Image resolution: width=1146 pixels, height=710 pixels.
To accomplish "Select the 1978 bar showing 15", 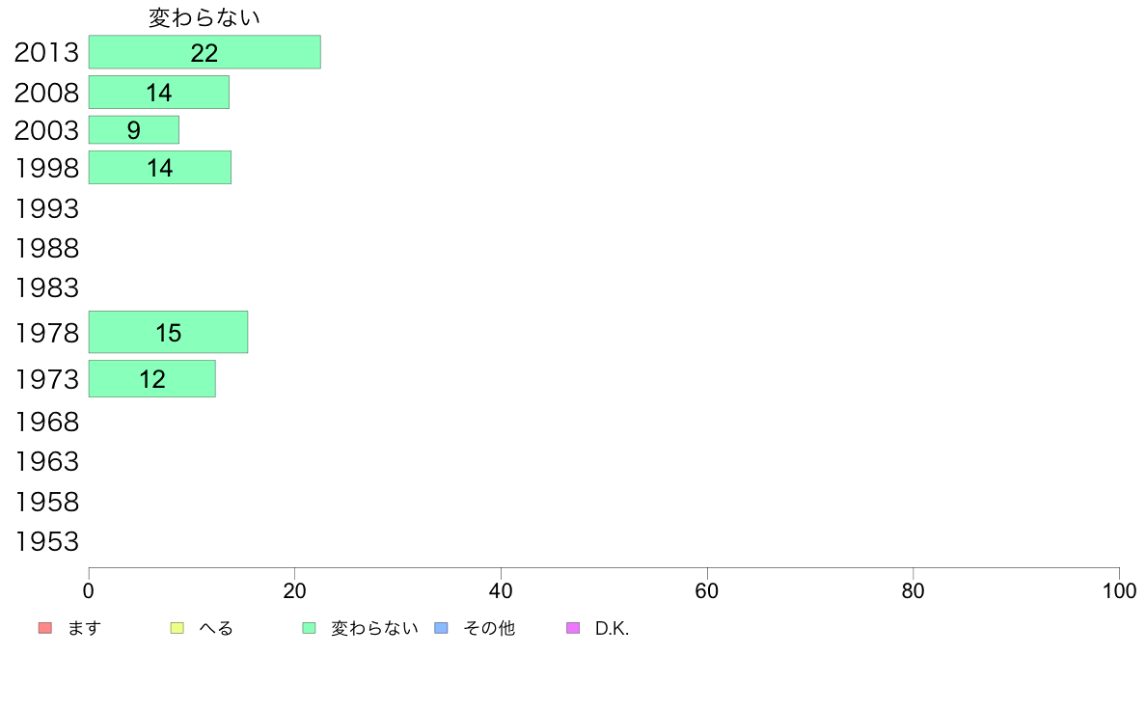I will [168, 332].
